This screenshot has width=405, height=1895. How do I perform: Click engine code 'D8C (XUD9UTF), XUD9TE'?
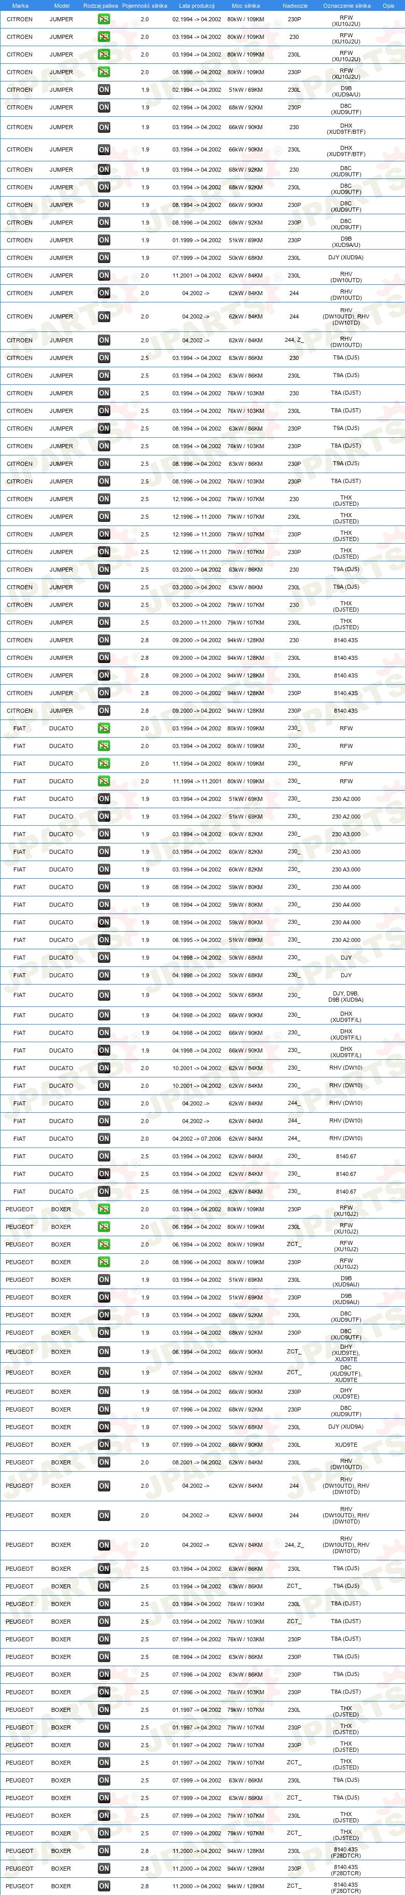[x=346, y=1374]
